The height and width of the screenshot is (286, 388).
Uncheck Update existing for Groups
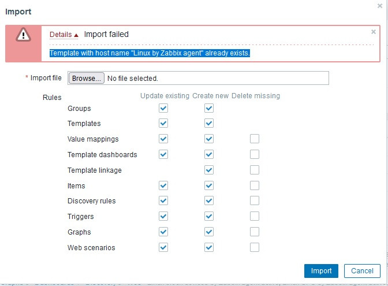163,108
